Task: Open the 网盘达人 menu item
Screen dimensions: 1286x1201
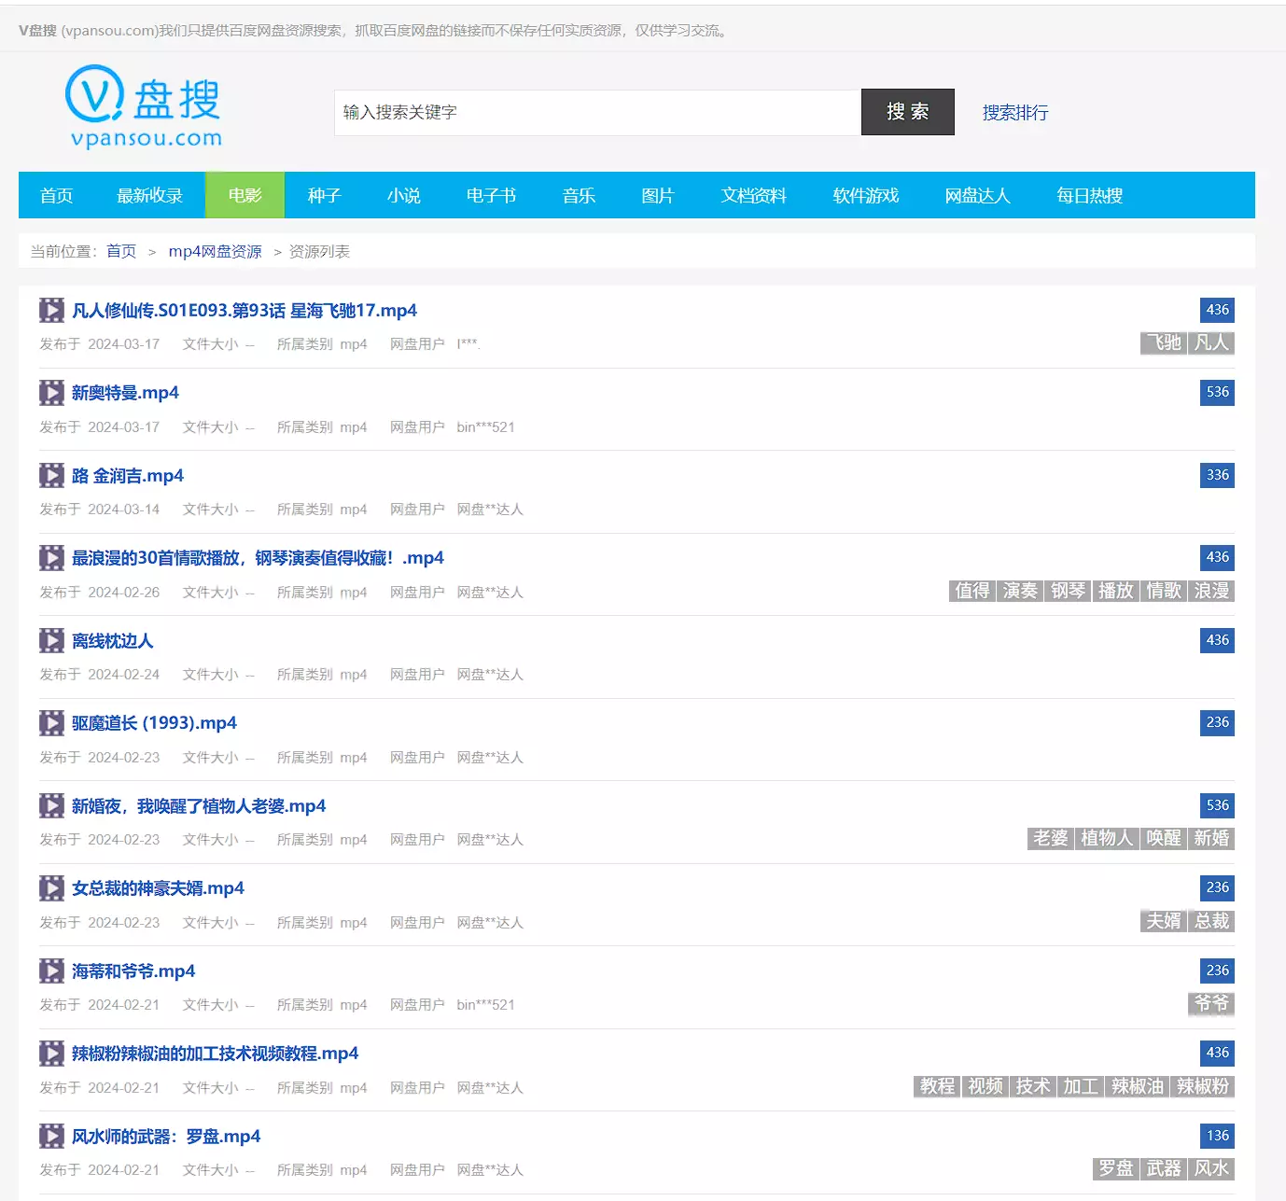Action: pyautogui.click(x=977, y=195)
